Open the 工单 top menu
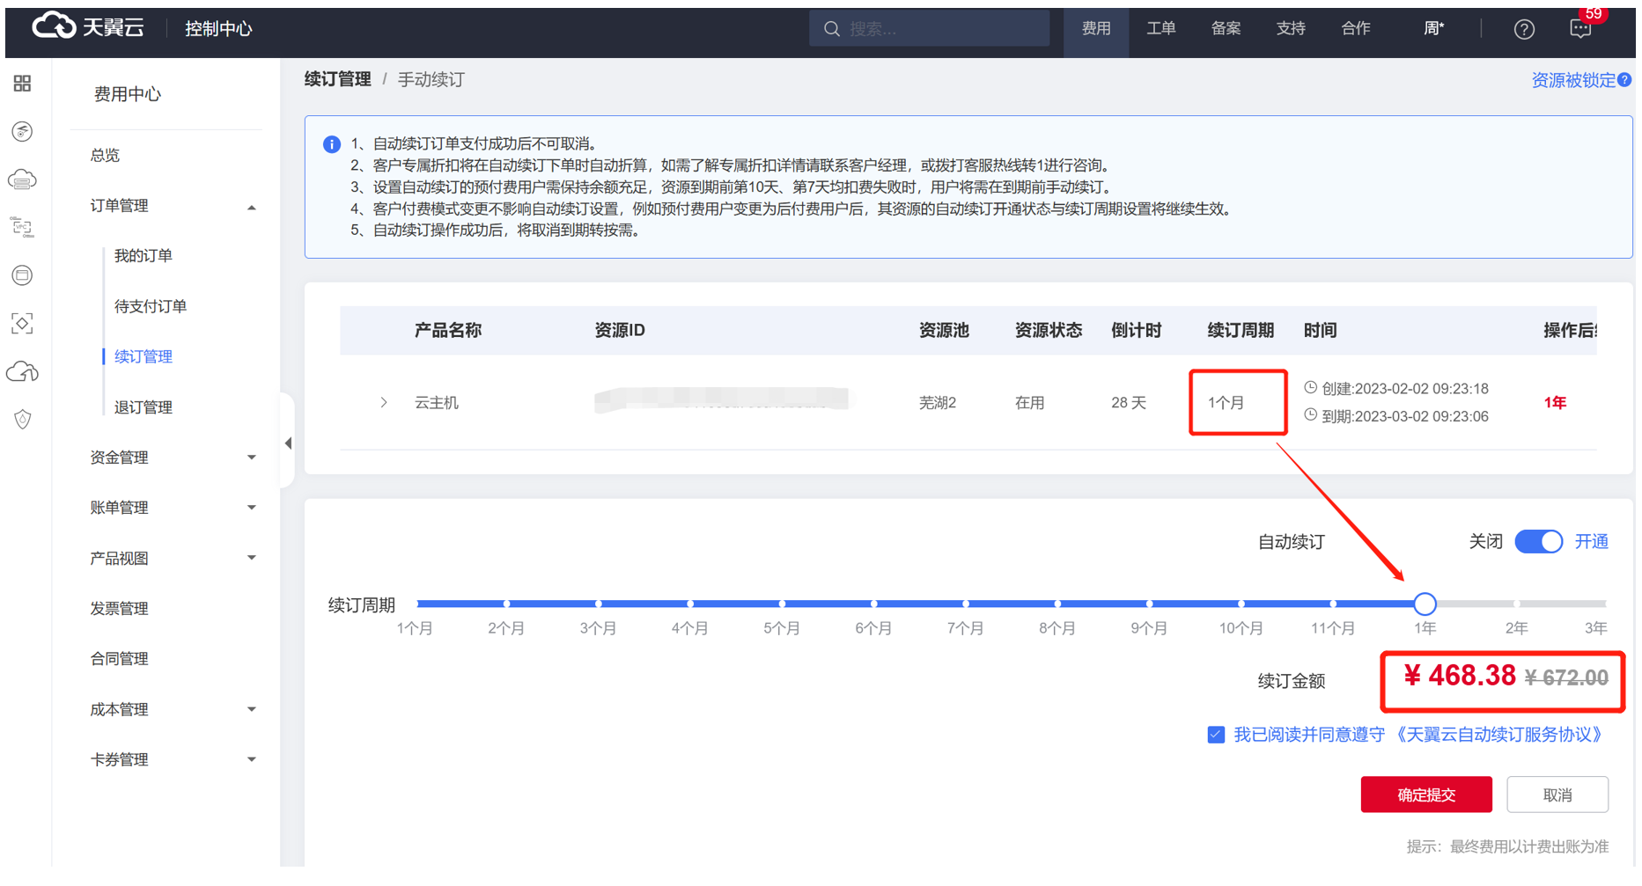Image resolution: width=1642 pixels, height=886 pixels. pos(1160,29)
